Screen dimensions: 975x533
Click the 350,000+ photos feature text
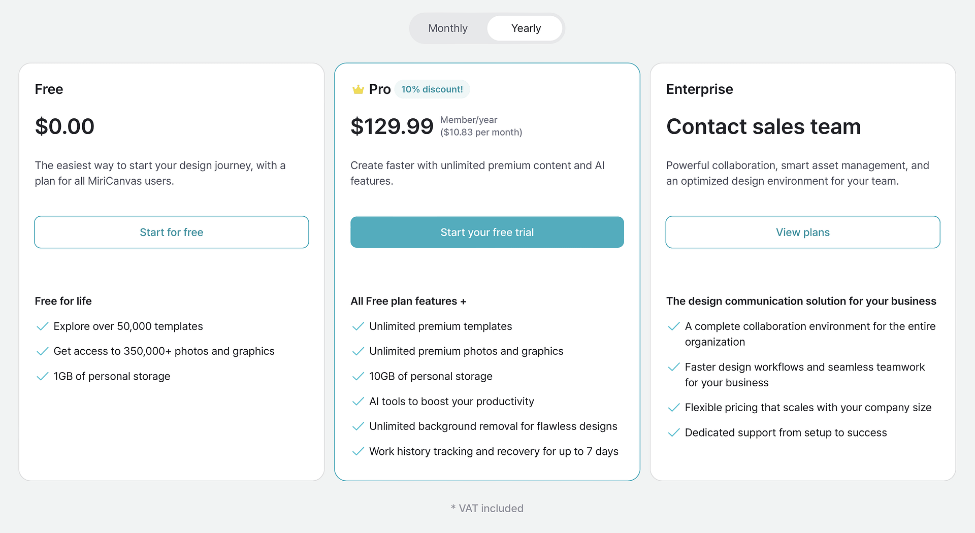[x=164, y=351]
